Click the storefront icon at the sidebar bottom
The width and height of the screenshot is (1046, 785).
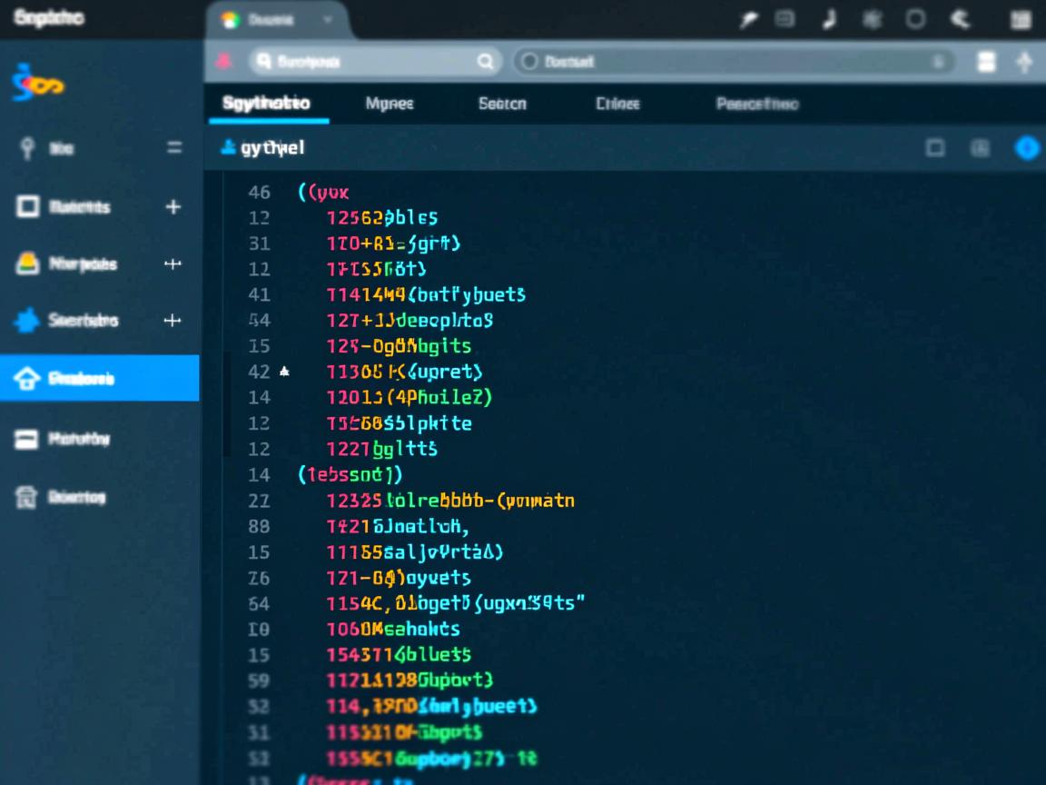tap(27, 497)
